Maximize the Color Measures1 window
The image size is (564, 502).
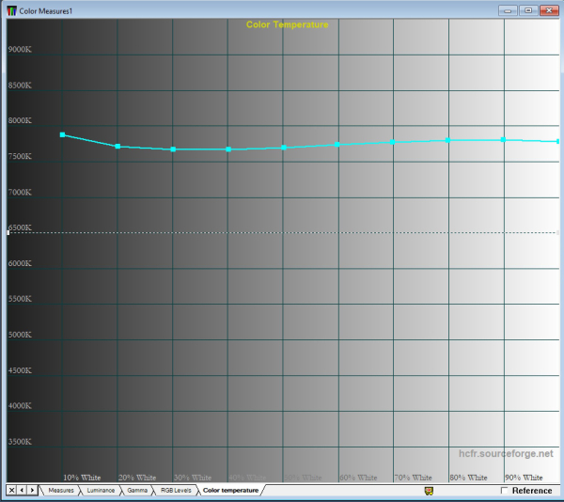click(x=528, y=10)
